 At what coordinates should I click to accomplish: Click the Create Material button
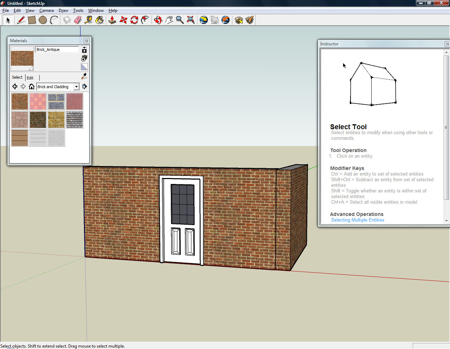(x=84, y=58)
